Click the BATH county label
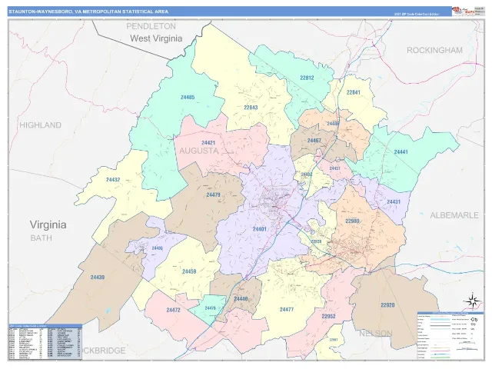Viewport: 492px width, 369px height. (41, 238)
